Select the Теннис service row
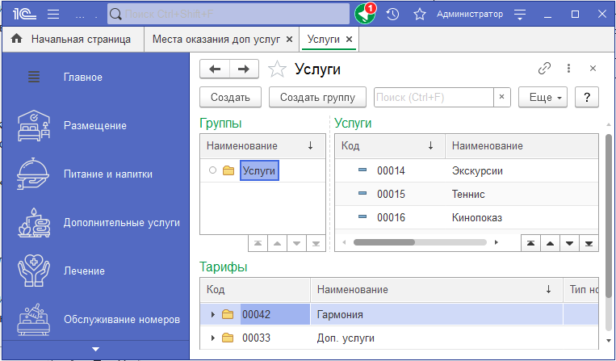This screenshot has height=361, width=616. tap(468, 194)
